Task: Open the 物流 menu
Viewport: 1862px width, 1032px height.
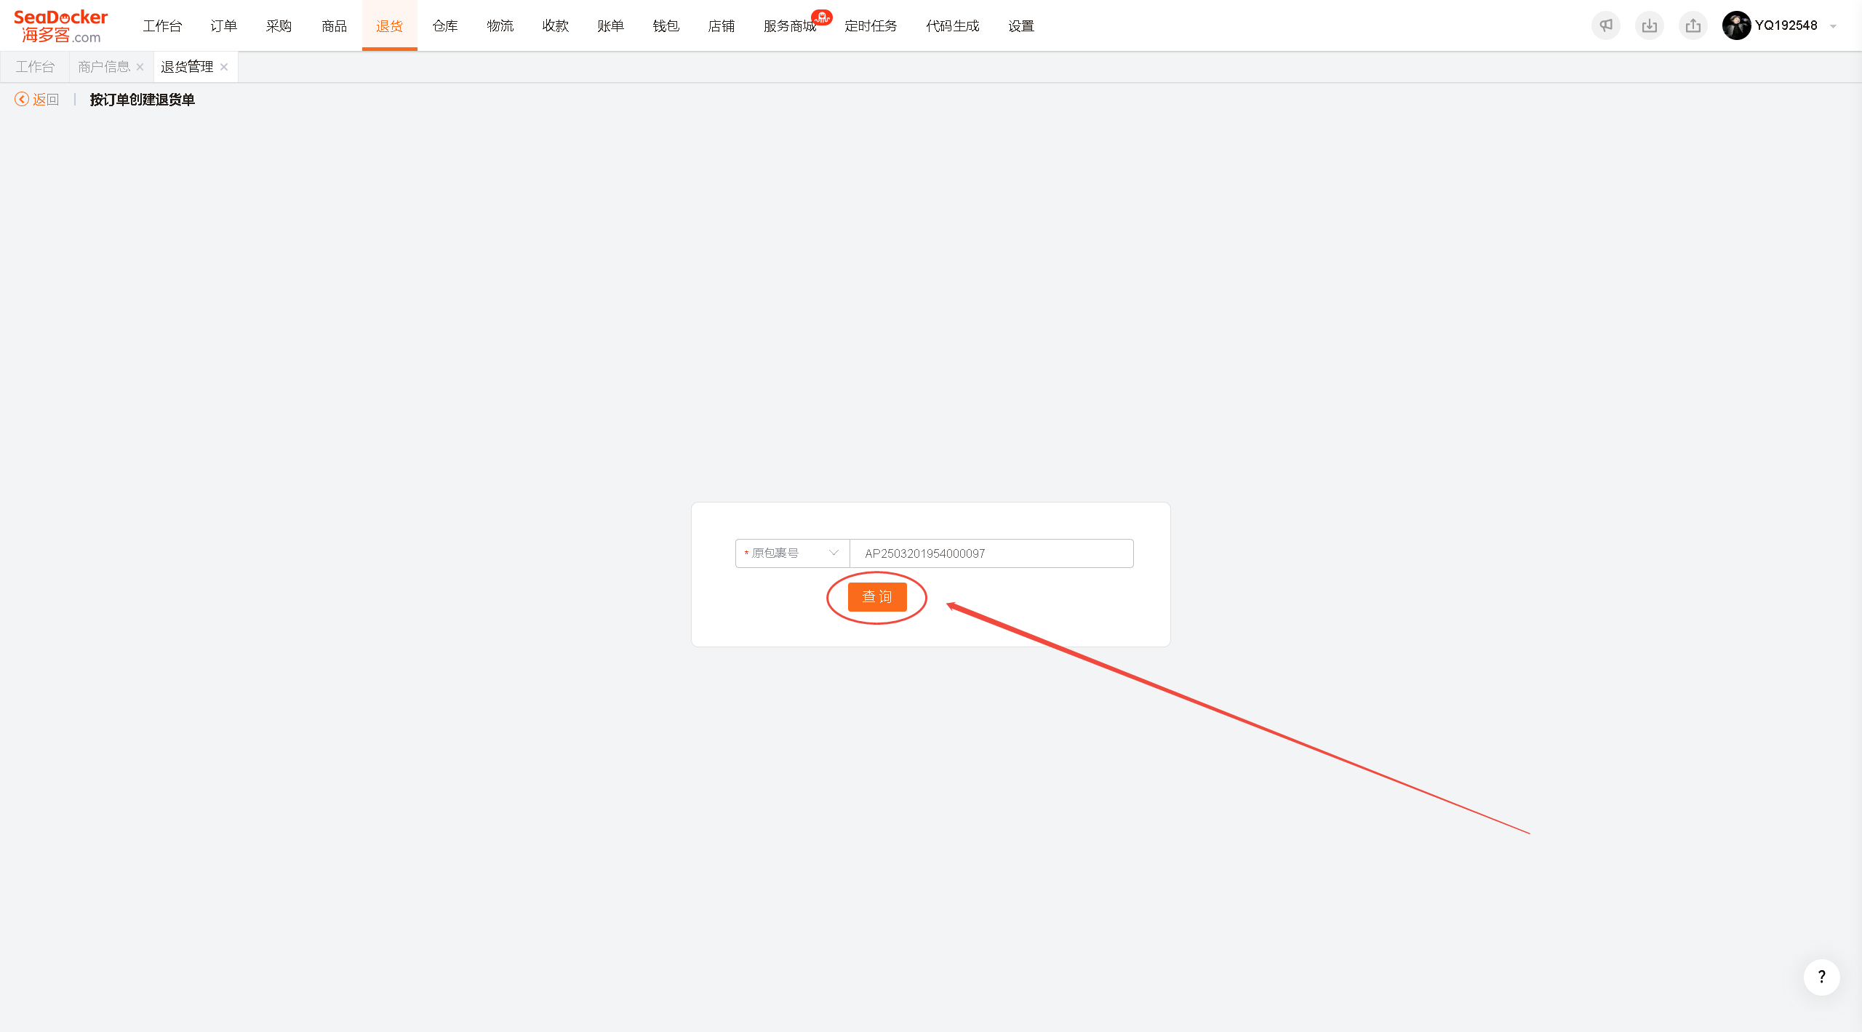Action: 500,26
